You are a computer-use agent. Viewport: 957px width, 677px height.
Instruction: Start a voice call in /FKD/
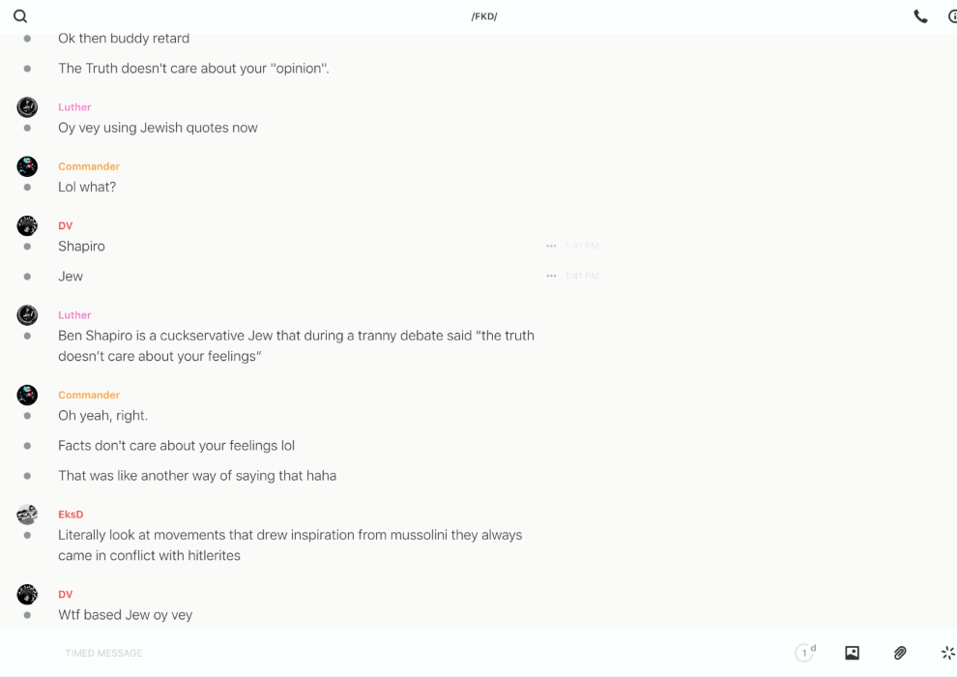[920, 16]
